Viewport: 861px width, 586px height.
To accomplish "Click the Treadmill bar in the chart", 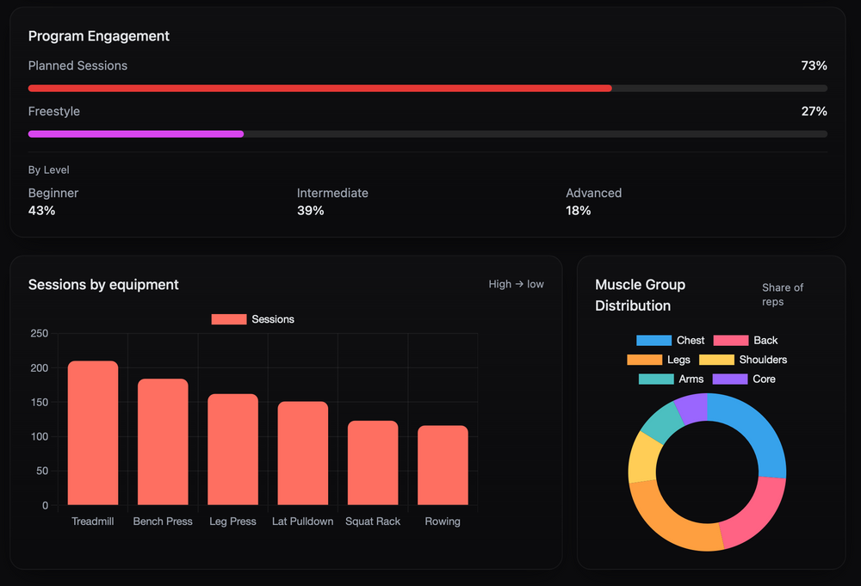I will click(x=93, y=433).
